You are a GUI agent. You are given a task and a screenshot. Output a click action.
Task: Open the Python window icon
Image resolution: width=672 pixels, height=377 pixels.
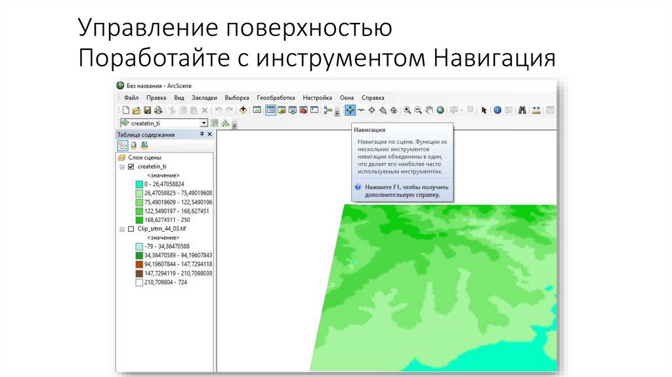314,110
